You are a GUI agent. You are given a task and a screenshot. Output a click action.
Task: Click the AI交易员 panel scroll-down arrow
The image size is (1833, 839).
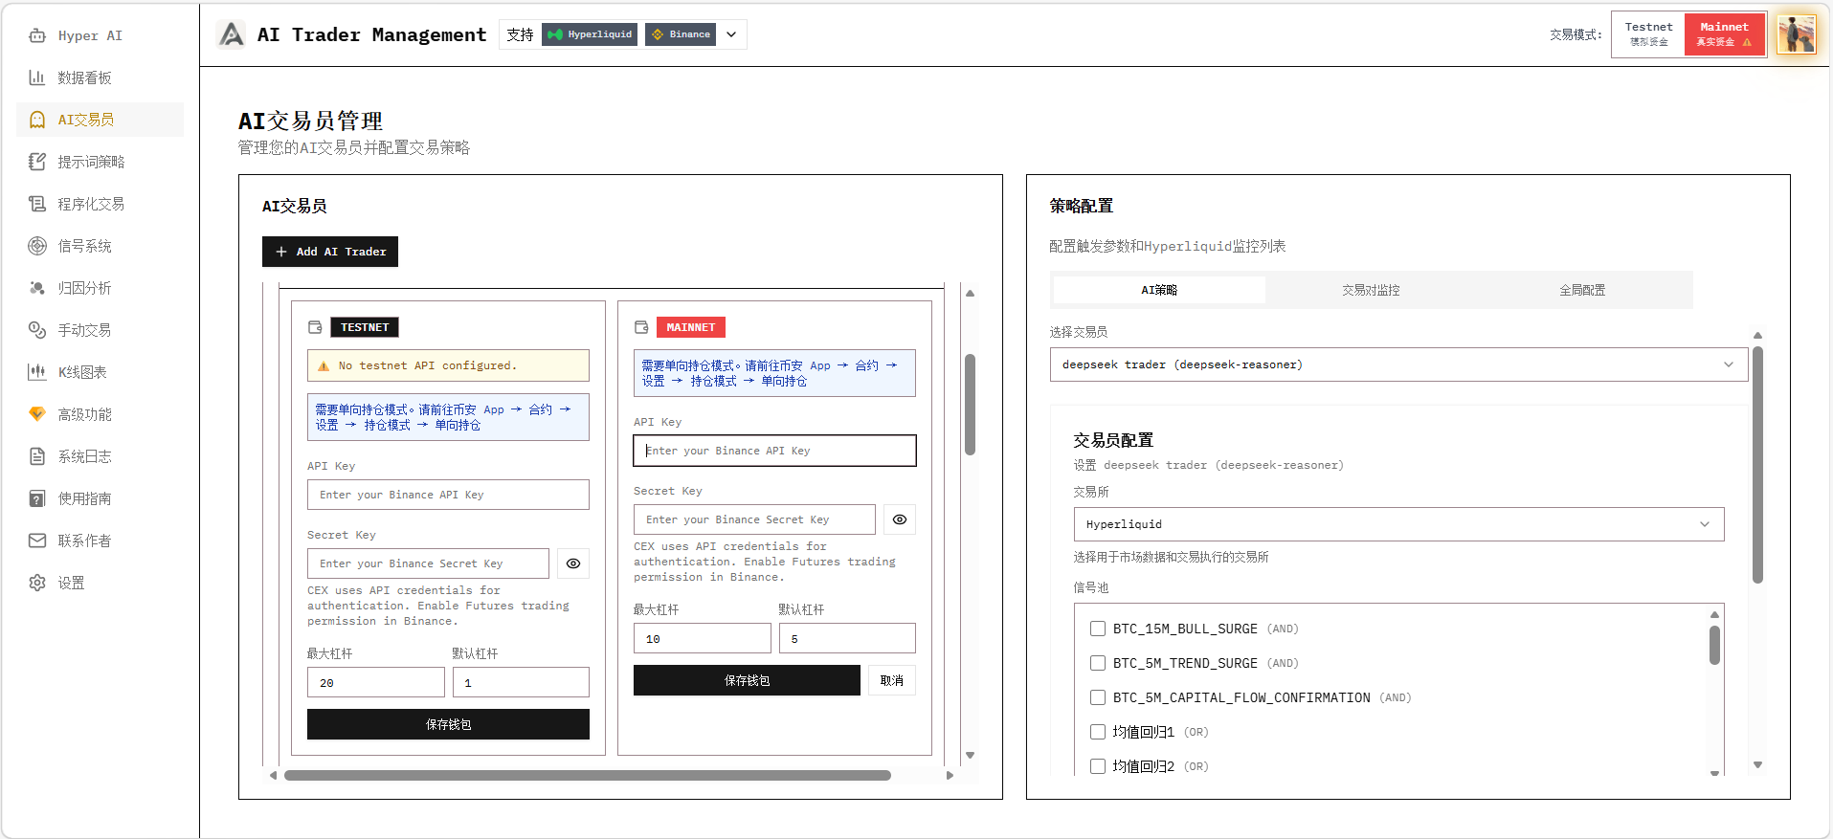click(x=970, y=756)
